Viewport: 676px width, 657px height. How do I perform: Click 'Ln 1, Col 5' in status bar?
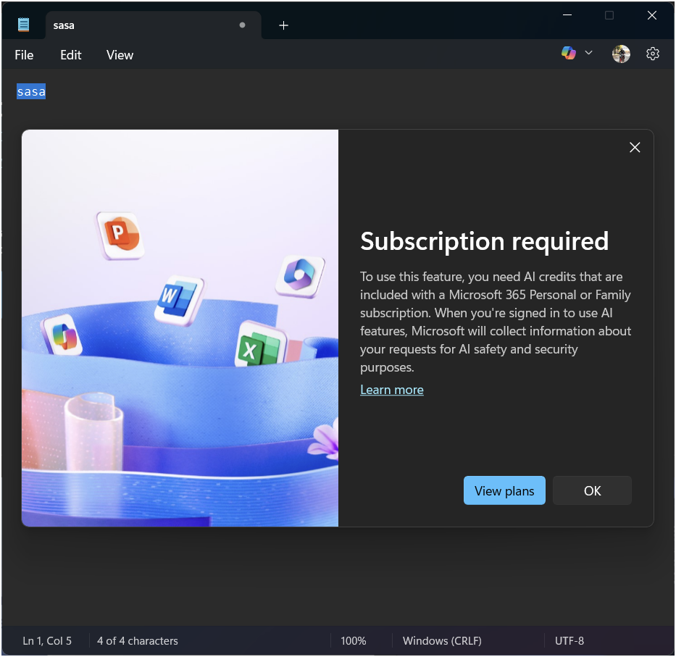point(47,641)
